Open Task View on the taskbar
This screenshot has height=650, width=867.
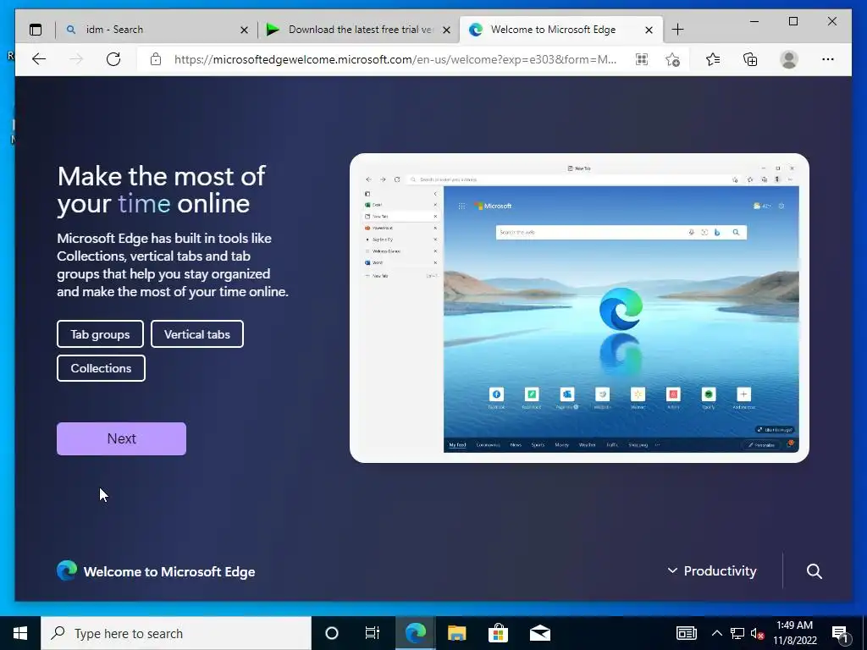373,633
